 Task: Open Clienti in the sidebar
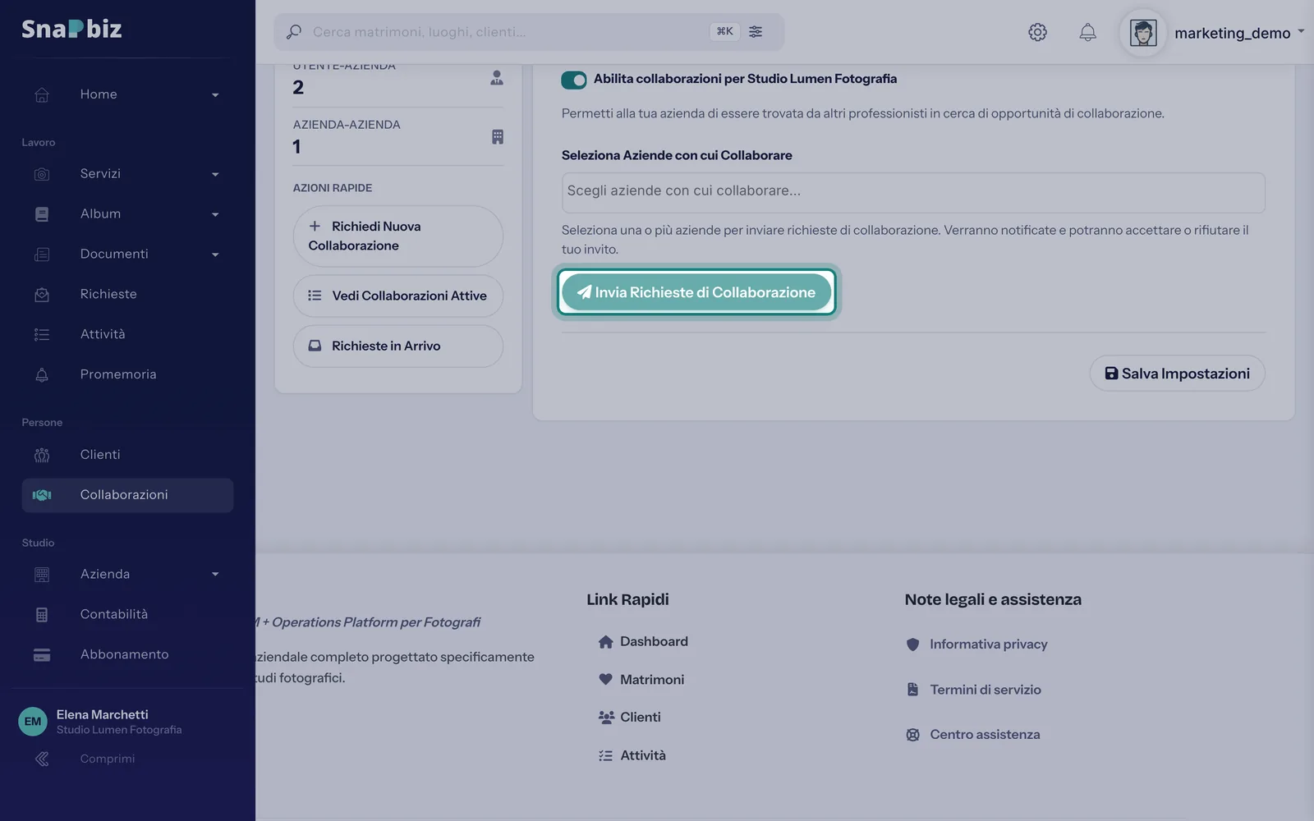tap(127, 454)
